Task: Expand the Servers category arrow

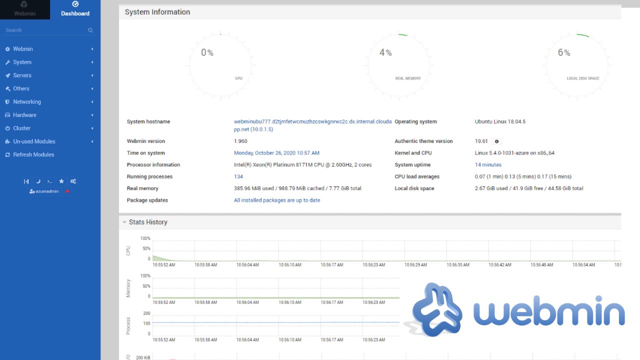Action: click(x=92, y=75)
